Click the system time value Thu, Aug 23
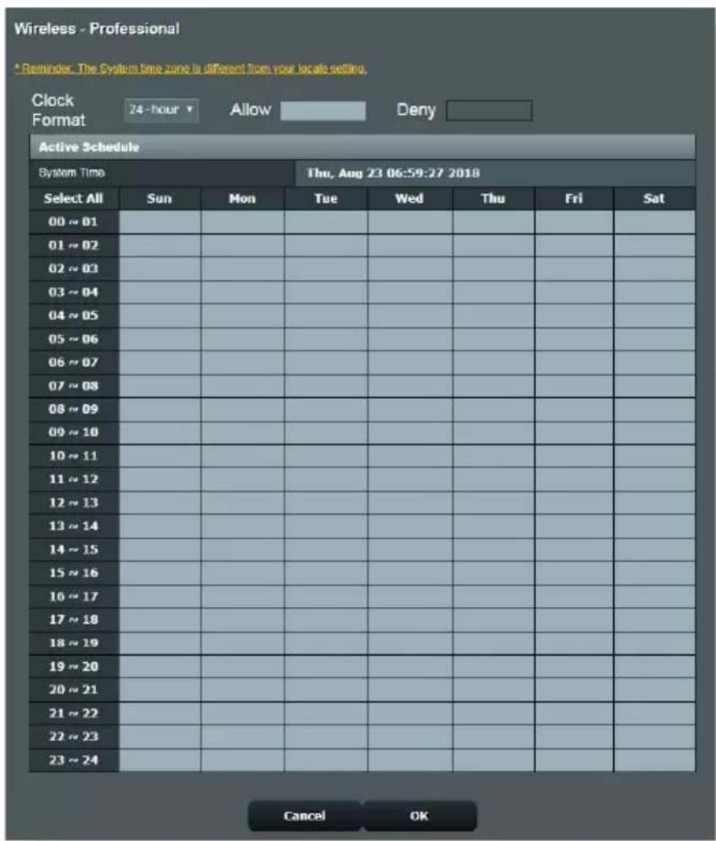Image resolution: width=716 pixels, height=841 pixels. [x=393, y=174]
